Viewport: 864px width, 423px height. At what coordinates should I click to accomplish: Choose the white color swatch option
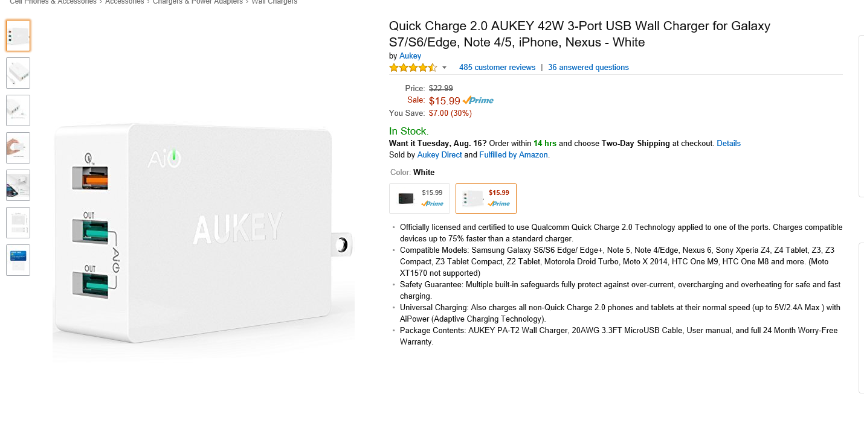[x=486, y=199]
